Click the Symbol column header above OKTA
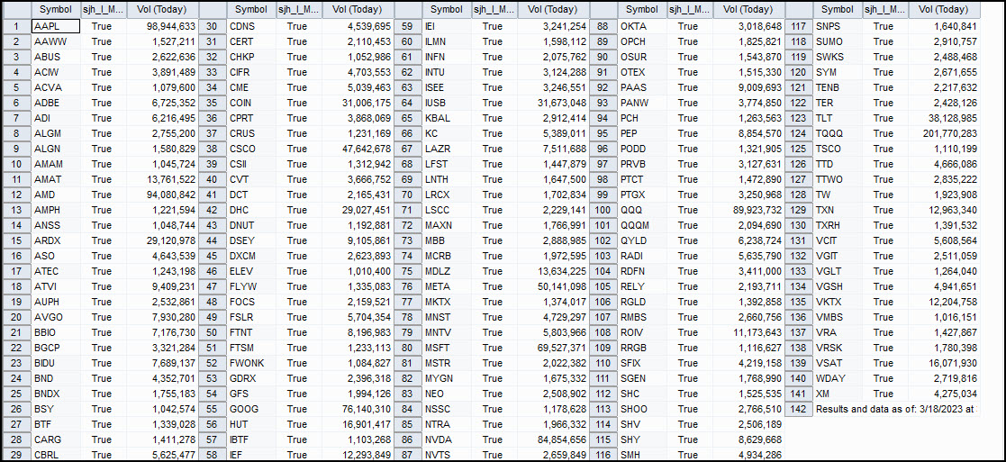This screenshot has height=462, width=1006. [642, 10]
